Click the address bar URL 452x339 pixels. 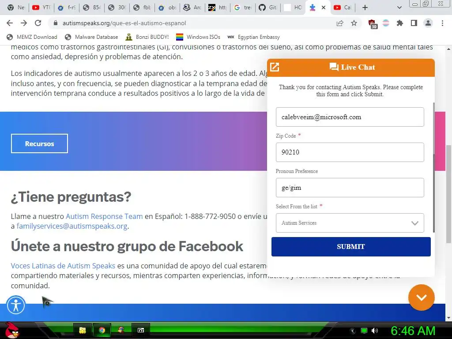pos(124,23)
